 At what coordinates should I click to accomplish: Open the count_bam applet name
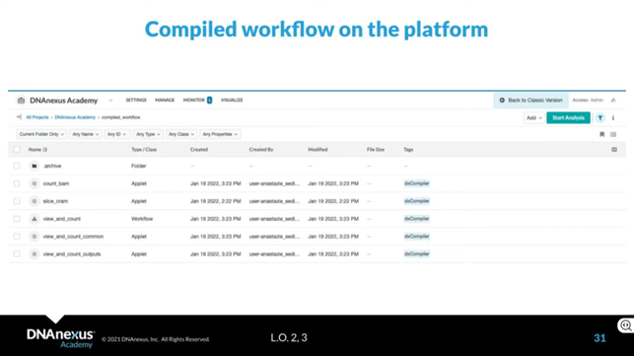(56, 183)
